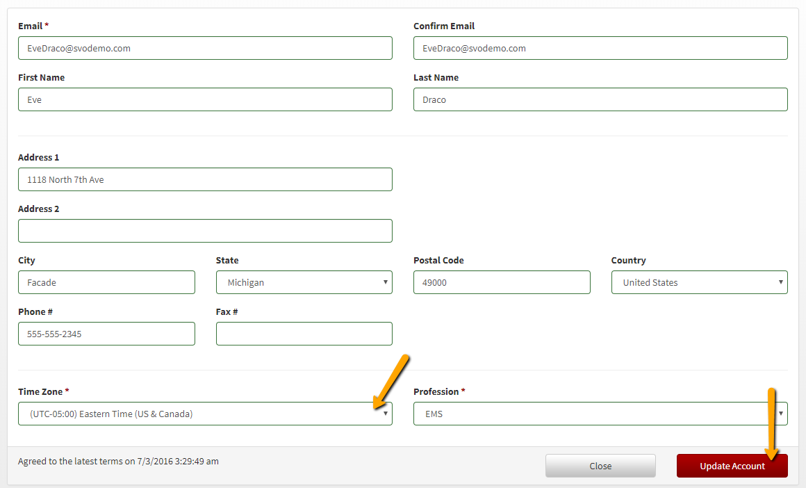Viewport: 806px width, 488px height.
Task: Click the Postal Code field
Action: pyautogui.click(x=502, y=282)
